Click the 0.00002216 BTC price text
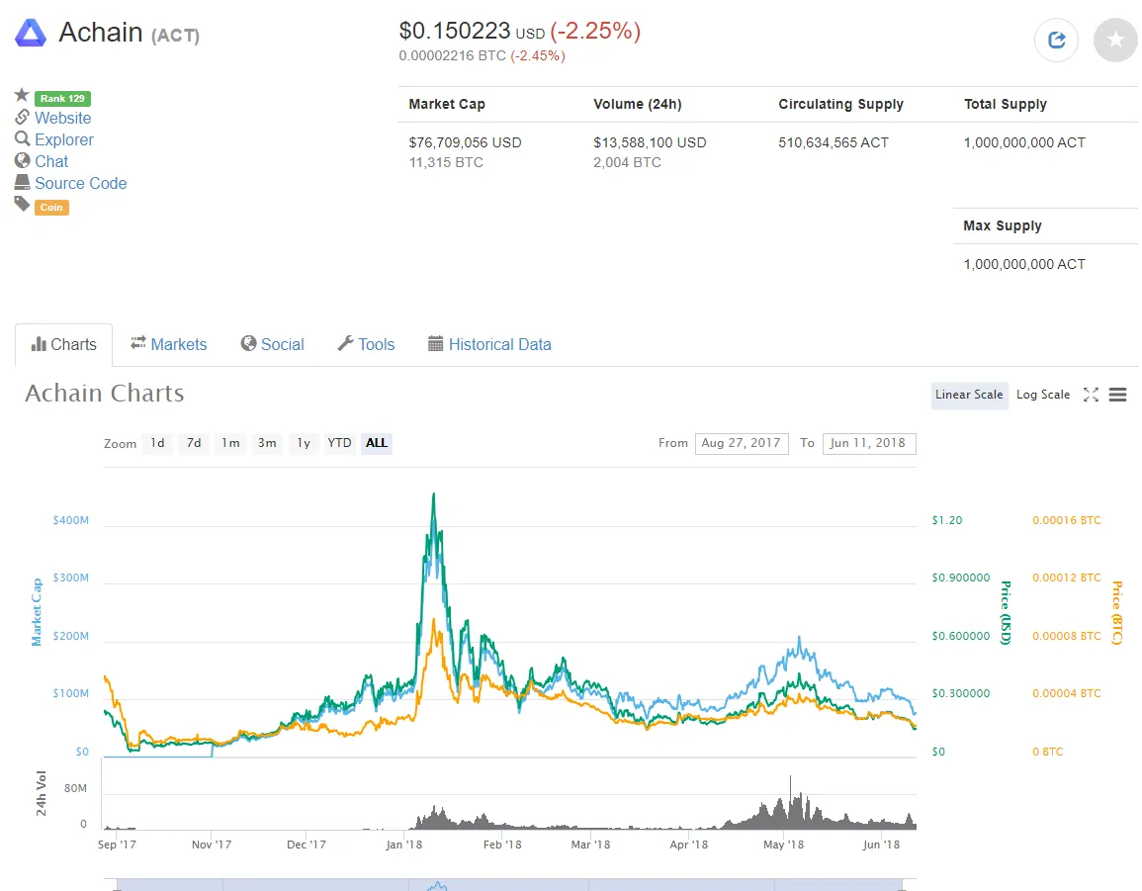The image size is (1142, 891). tap(452, 56)
